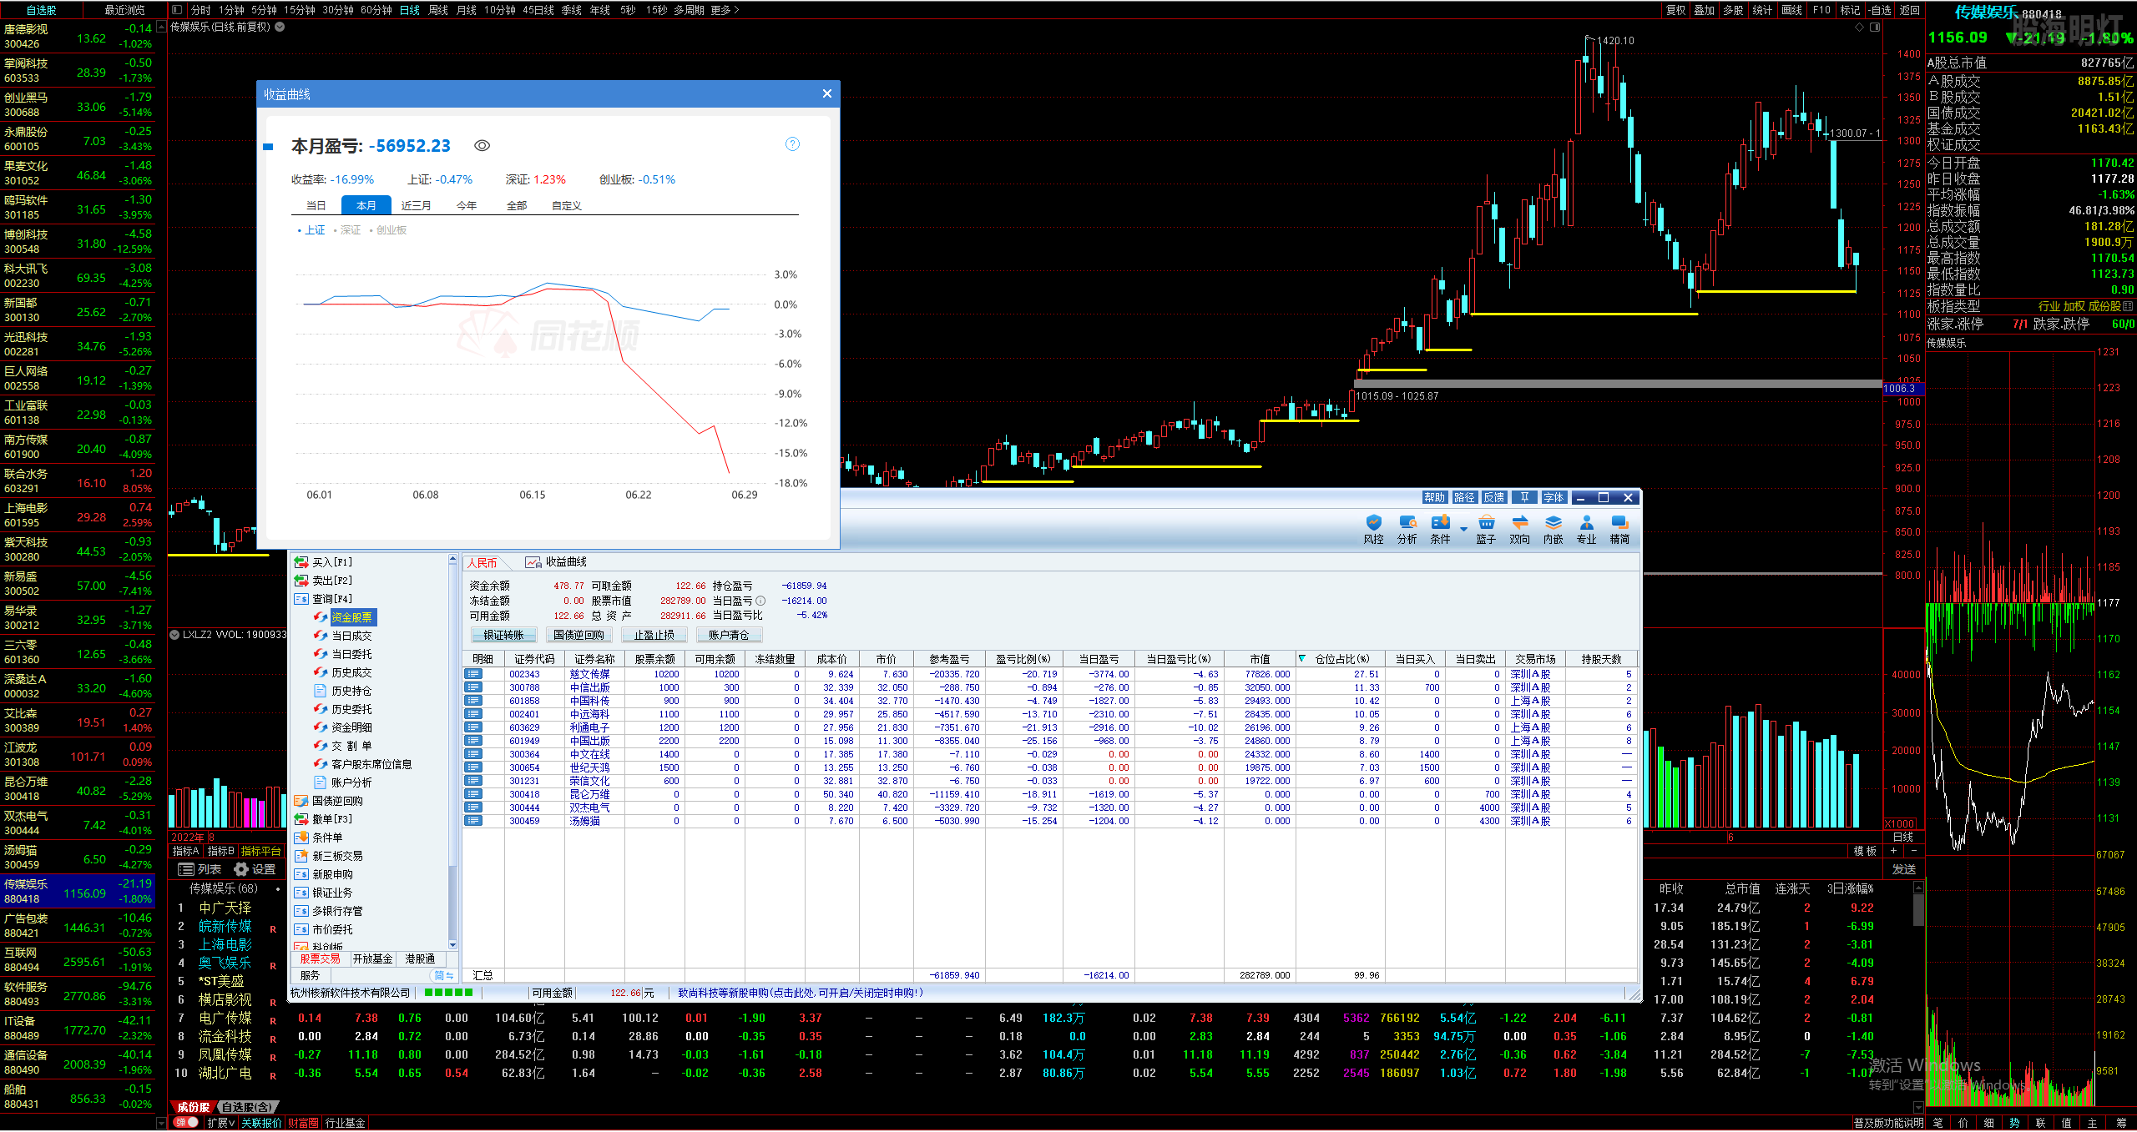
Task: Click the 简 simplified switch icon
Action: (443, 975)
